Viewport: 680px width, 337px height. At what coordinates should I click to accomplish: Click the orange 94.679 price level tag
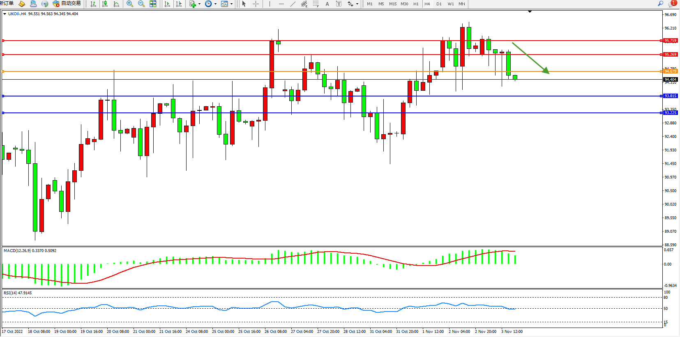[x=670, y=71]
